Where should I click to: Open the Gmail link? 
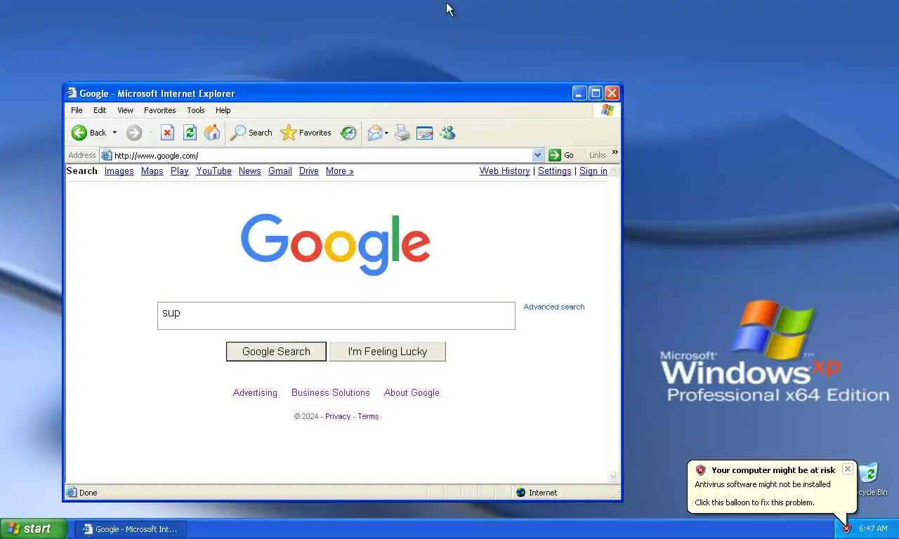[x=280, y=171]
